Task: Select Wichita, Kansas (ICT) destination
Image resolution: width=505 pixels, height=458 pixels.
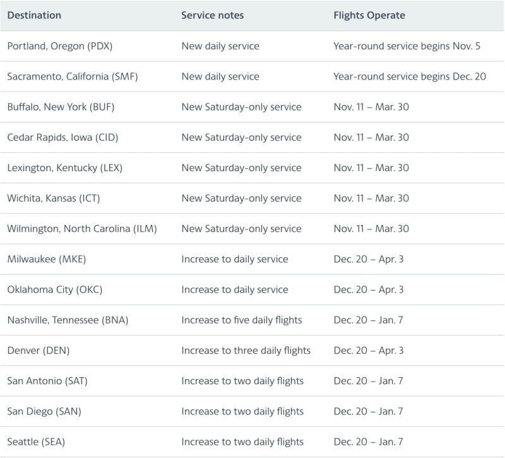Action: tap(54, 198)
